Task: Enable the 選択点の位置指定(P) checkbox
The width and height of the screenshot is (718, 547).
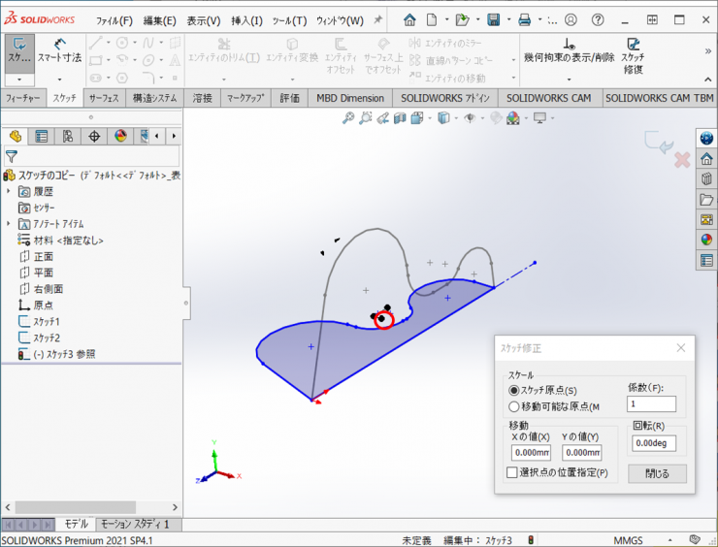Action: [x=512, y=472]
